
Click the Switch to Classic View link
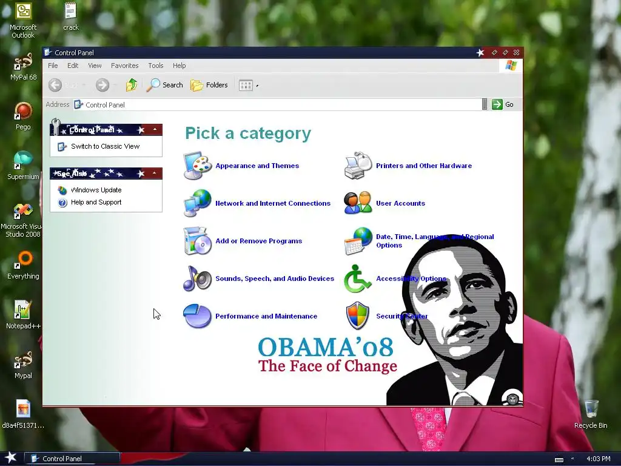pos(105,146)
